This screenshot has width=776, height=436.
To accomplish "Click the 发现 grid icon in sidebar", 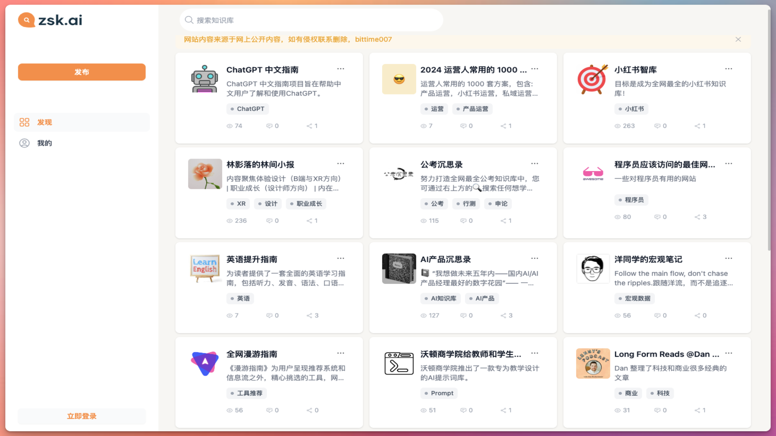I will [x=24, y=123].
